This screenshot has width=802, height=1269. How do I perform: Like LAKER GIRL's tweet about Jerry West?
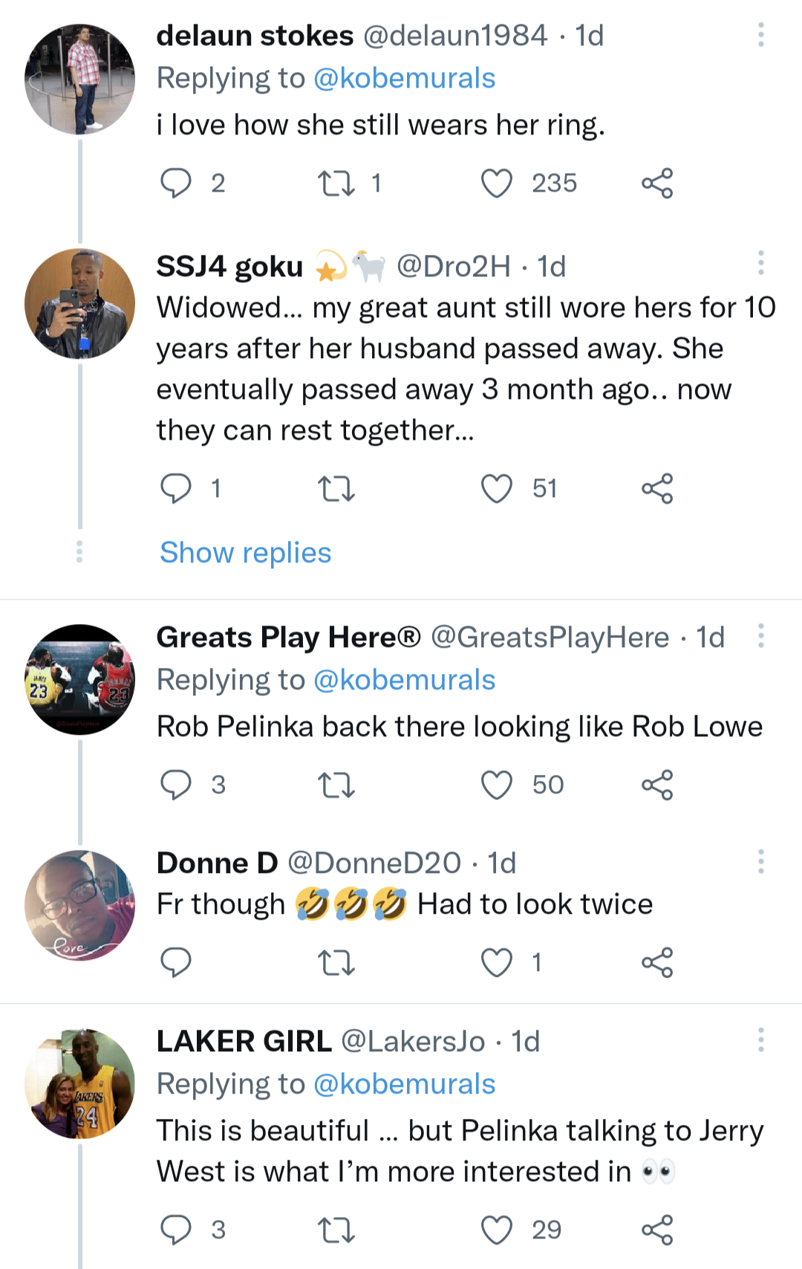pos(496,1230)
